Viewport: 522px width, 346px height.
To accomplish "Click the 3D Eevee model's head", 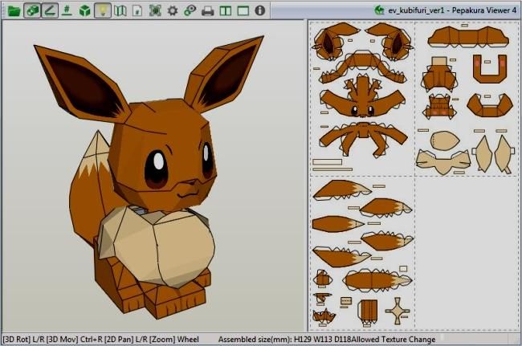I will [163, 153].
